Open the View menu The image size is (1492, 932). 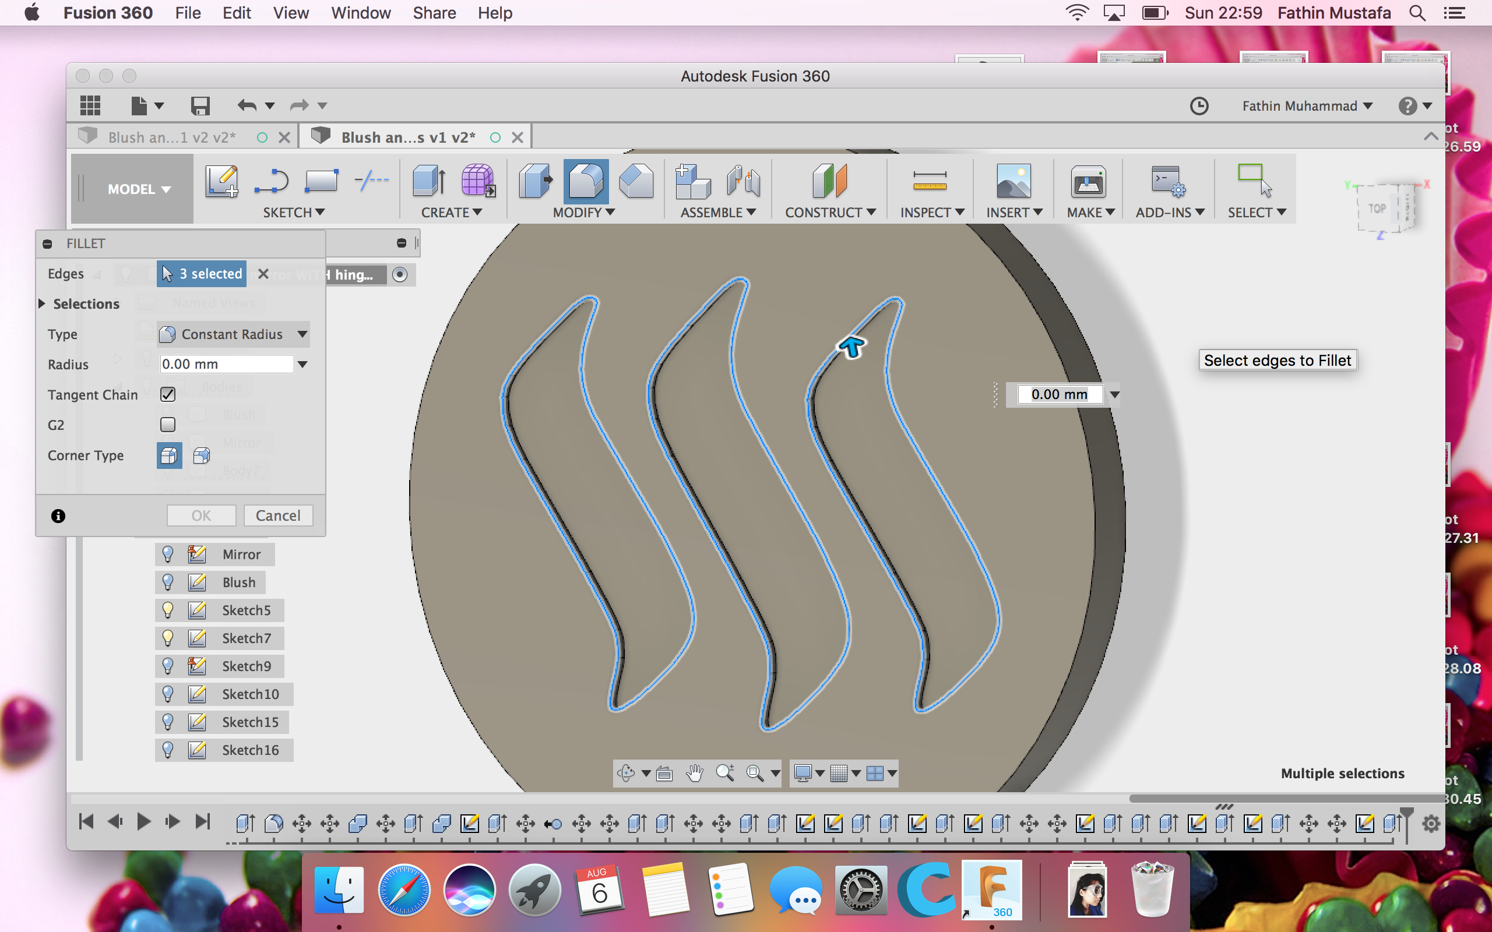tap(290, 13)
